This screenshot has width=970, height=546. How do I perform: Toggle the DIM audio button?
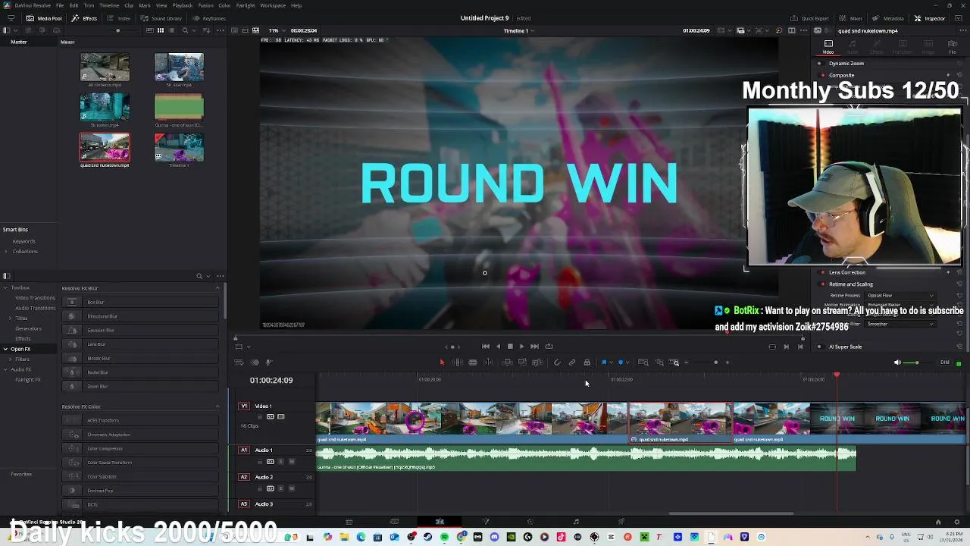point(944,362)
